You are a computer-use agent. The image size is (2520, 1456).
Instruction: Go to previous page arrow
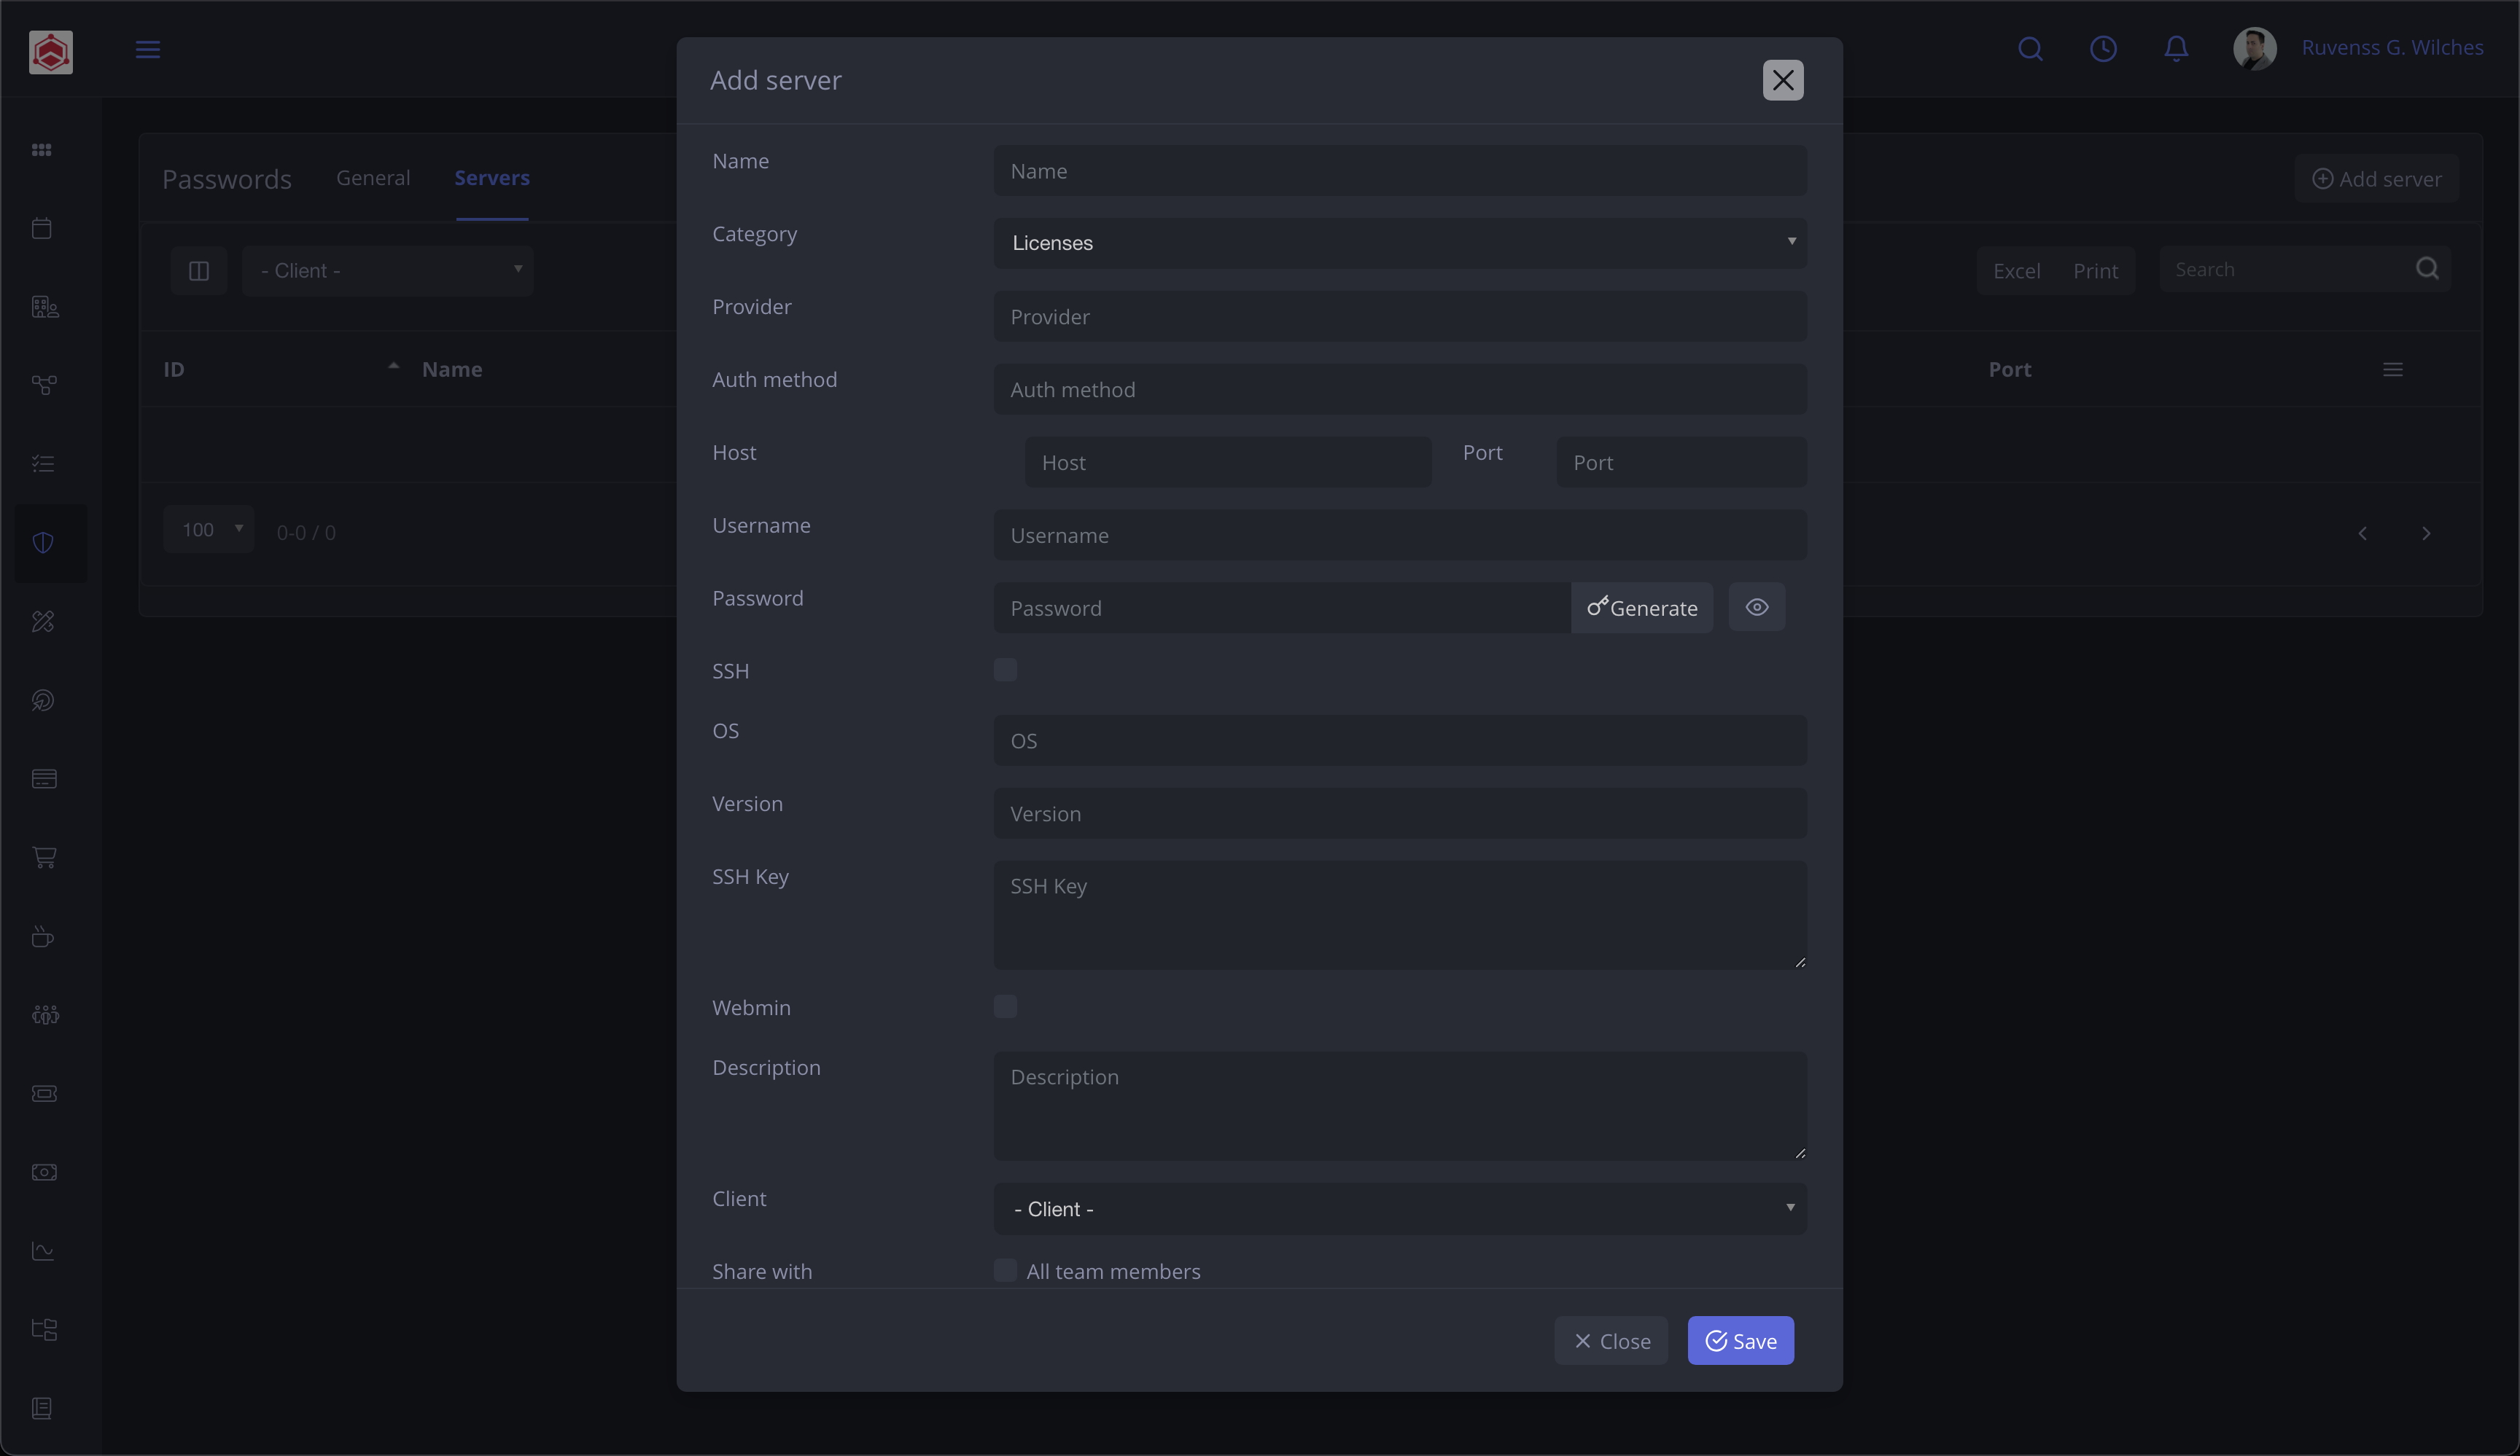click(2363, 533)
